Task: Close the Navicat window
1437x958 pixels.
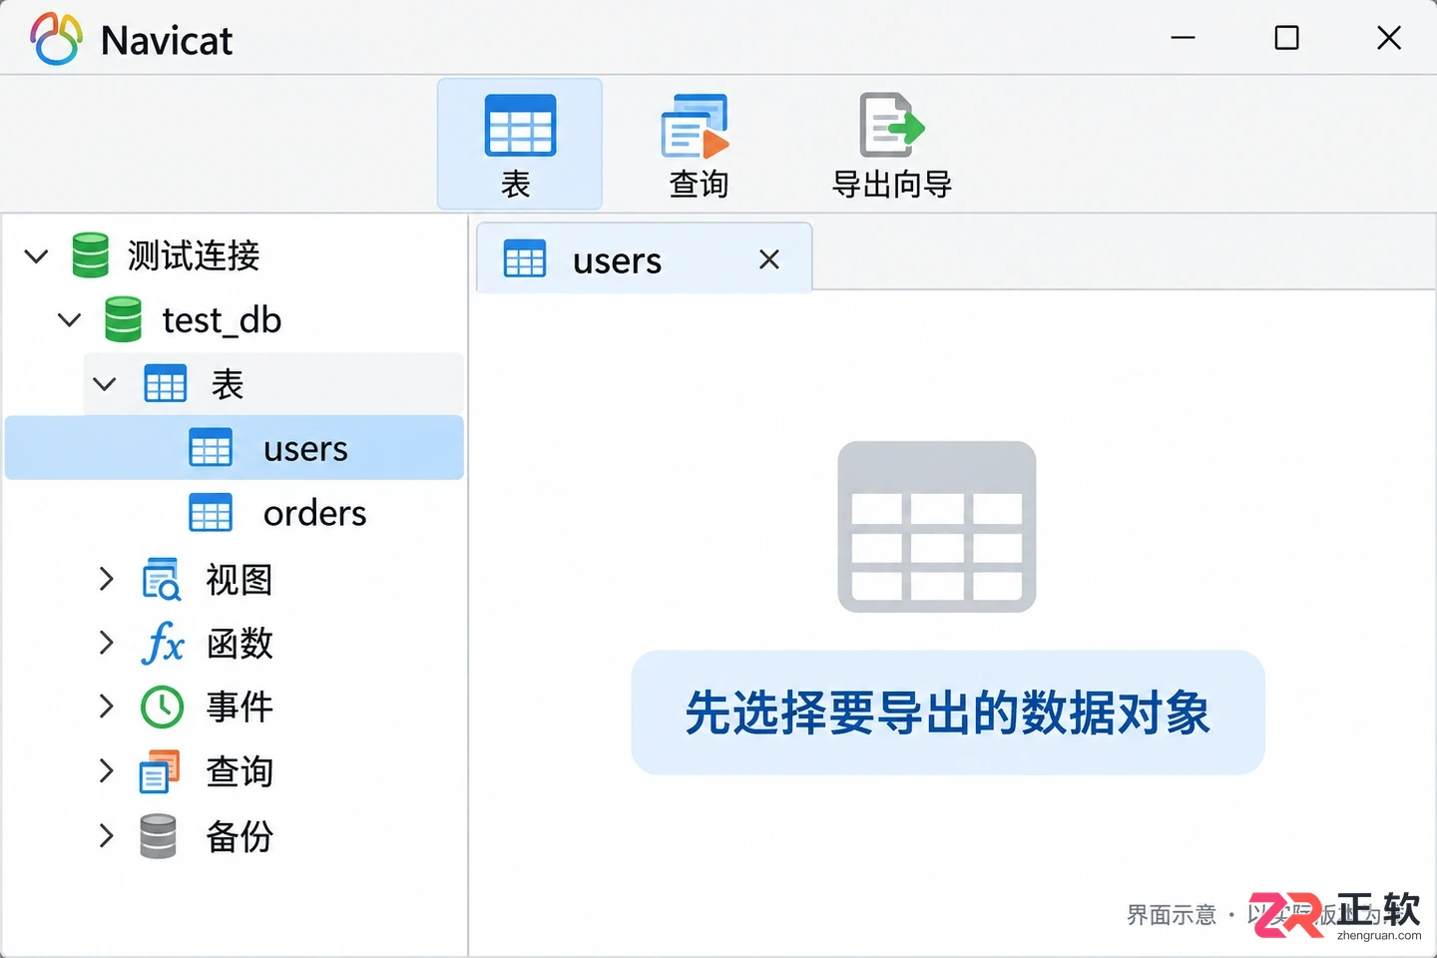Action: tap(1389, 38)
